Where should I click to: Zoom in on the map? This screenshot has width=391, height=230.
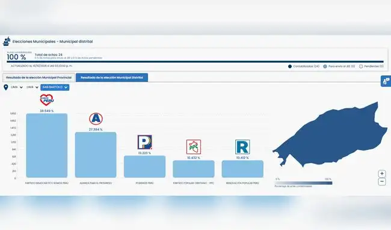[x=382, y=173]
